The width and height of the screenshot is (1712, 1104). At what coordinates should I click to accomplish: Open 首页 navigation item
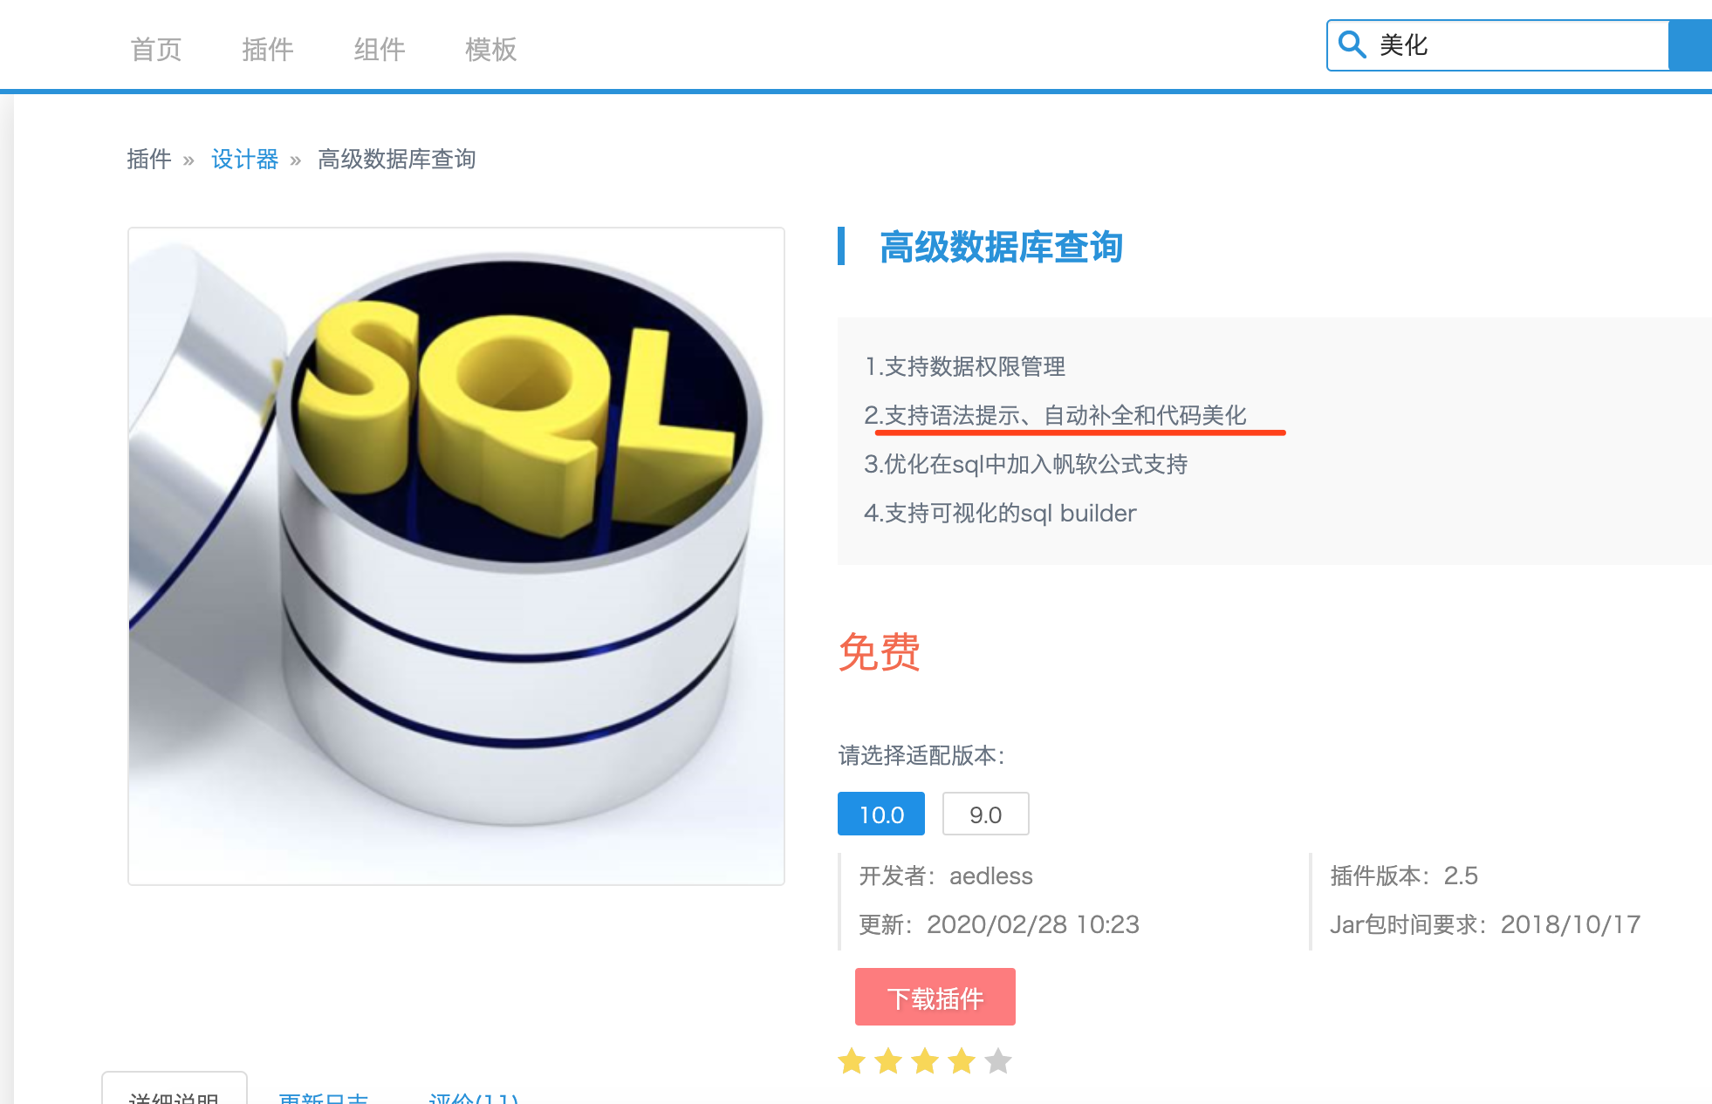pos(156,50)
